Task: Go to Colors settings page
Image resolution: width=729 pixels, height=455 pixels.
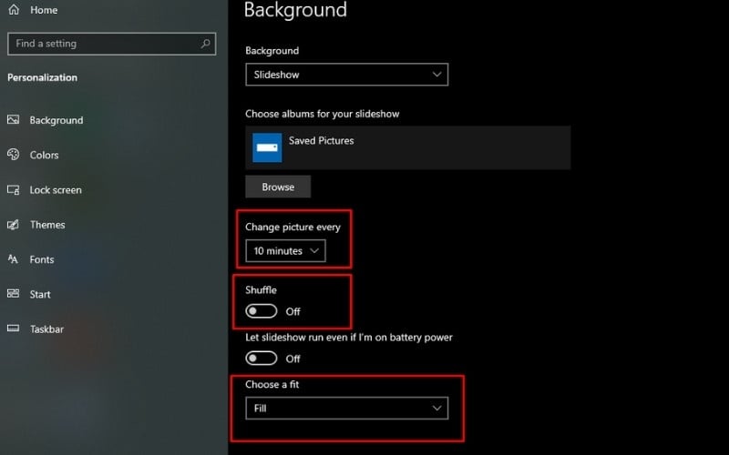Action: pos(44,155)
